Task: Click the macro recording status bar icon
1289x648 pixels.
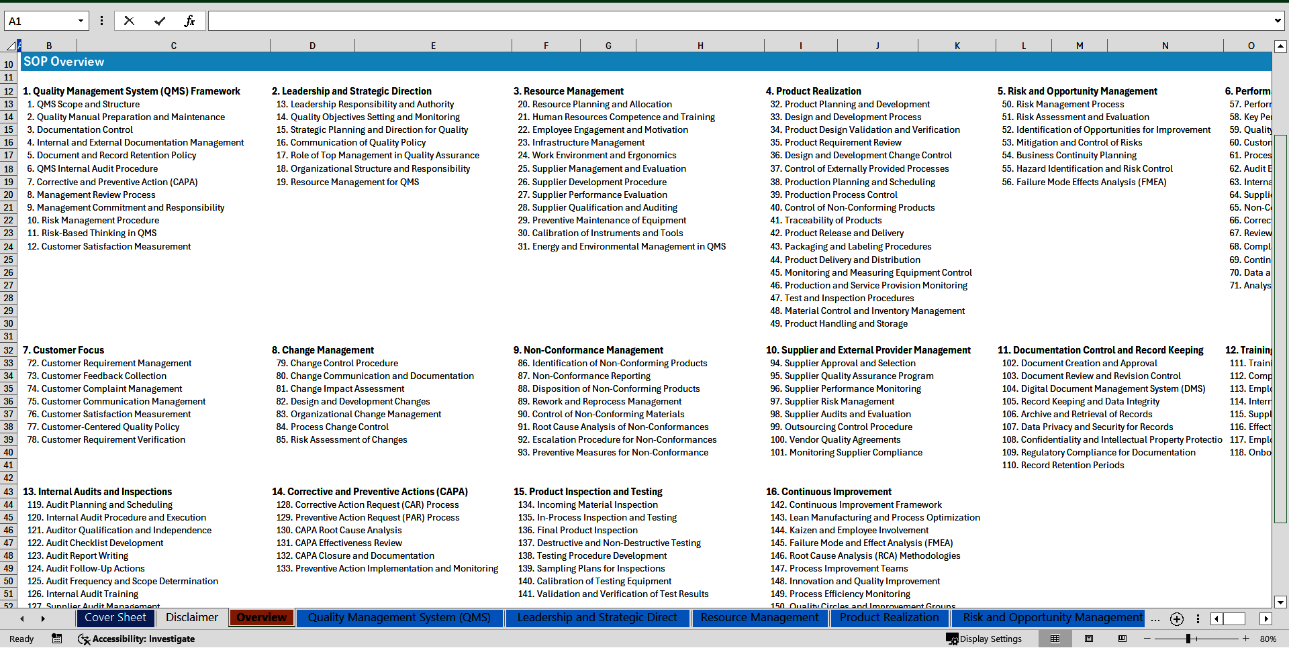Action: pos(57,639)
